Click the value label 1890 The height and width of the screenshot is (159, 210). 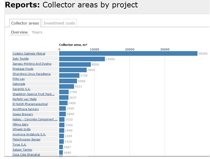tap(70, 114)
